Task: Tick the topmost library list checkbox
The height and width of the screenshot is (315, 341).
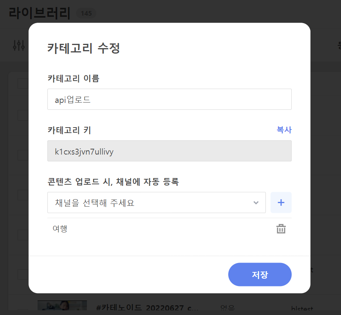Action: pos(23,83)
